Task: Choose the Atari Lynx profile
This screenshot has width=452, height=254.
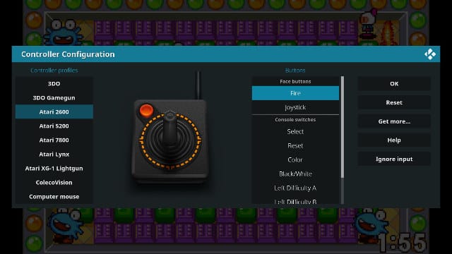Action: (x=54, y=154)
